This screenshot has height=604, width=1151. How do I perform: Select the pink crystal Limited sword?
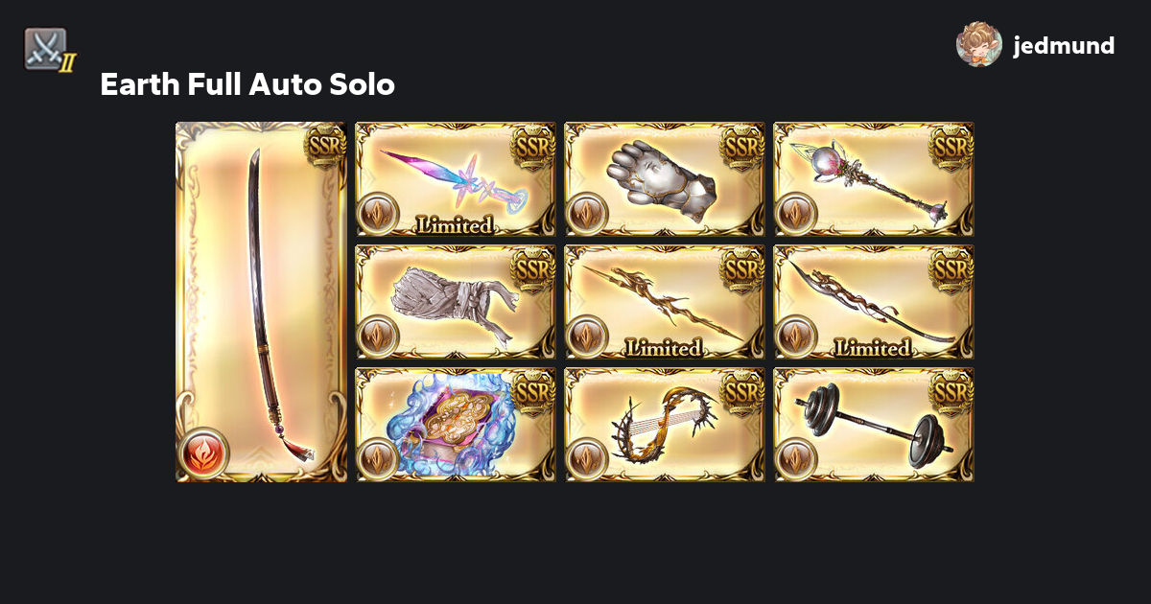point(456,179)
